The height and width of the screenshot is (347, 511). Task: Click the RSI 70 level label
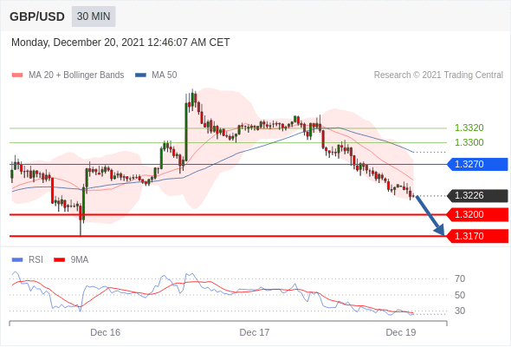(460, 278)
